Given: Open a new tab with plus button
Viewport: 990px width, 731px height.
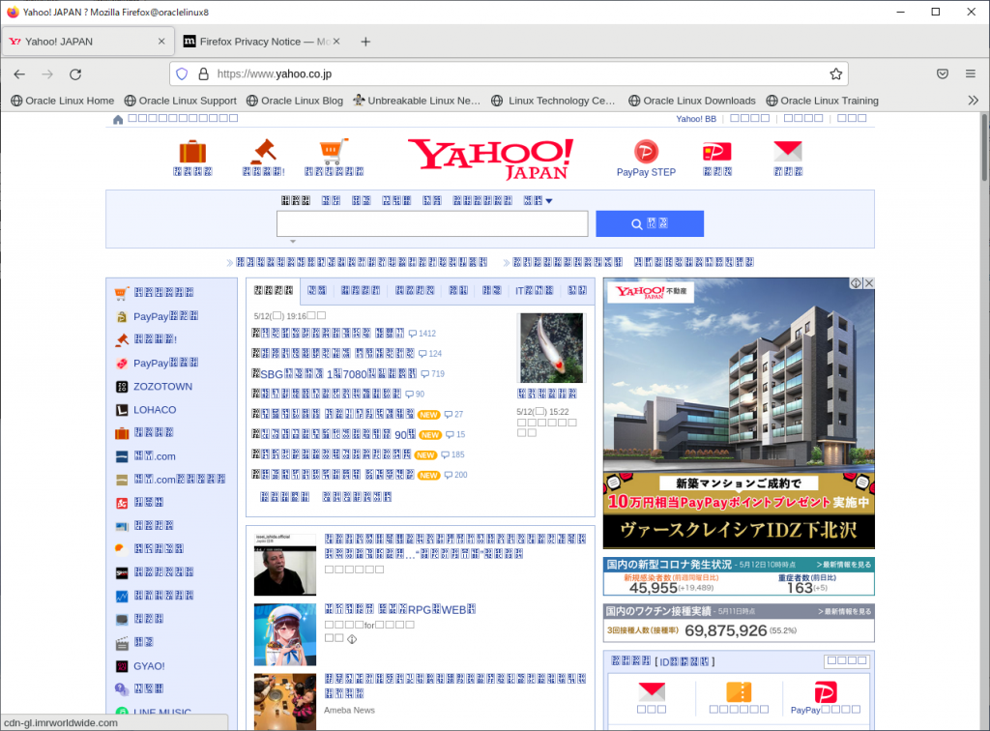Looking at the screenshot, I should (x=365, y=42).
